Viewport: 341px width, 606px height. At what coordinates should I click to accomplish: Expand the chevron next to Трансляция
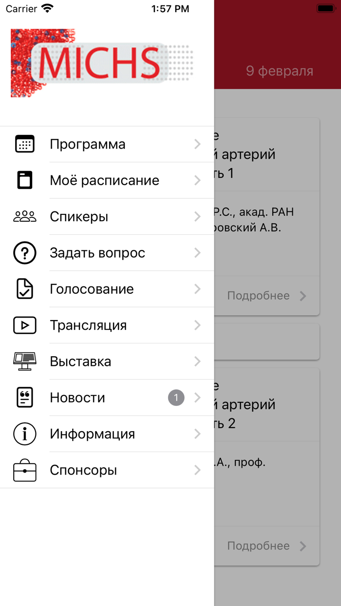coord(197,325)
